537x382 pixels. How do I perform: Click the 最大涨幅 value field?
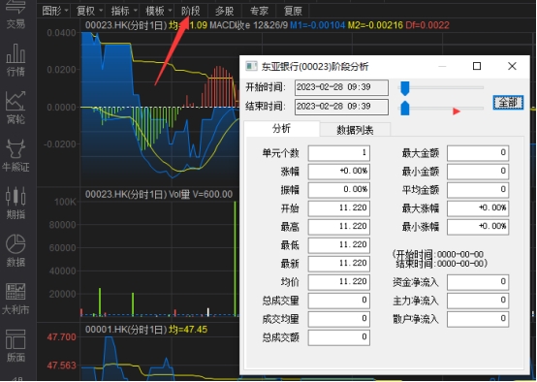coord(478,208)
